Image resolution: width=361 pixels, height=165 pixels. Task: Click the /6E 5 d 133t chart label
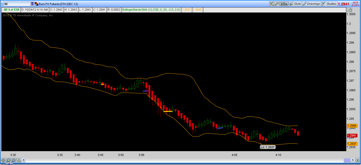coord(11,10)
